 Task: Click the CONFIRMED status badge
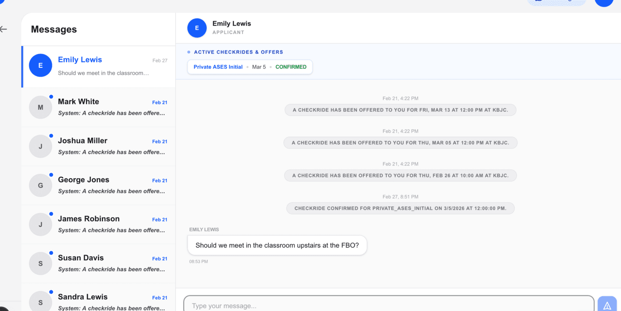(291, 66)
